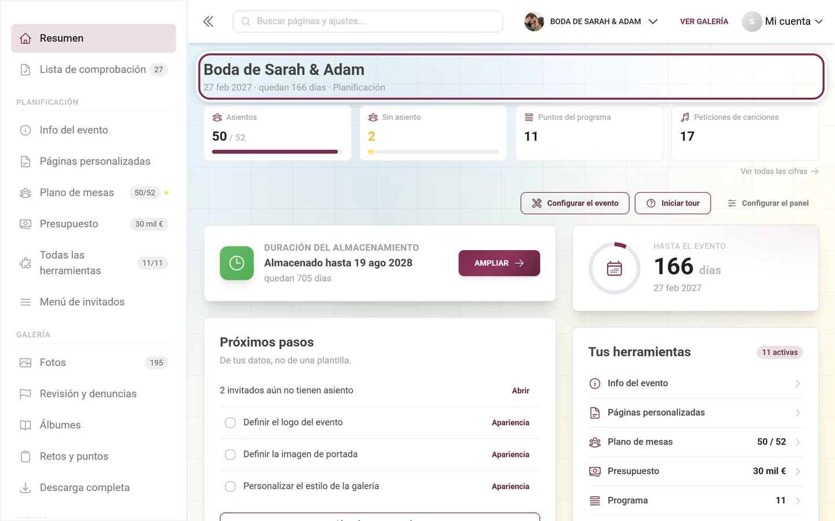
Task: Go to Plano de mesas in sidebar
Action: [x=93, y=193]
